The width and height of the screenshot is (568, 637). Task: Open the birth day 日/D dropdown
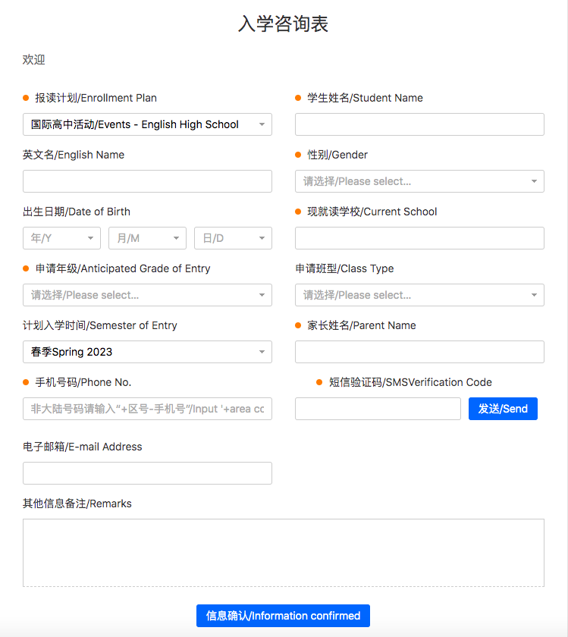click(x=233, y=238)
